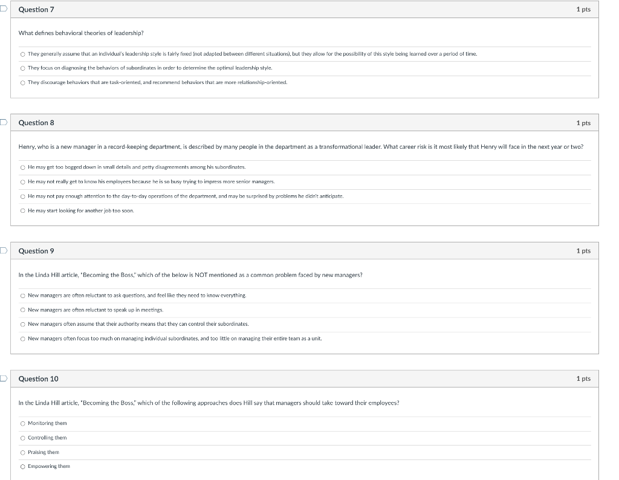Choose 'He may get too bogged down in small details'
This screenshot has height=480, width=619.
(x=22, y=167)
